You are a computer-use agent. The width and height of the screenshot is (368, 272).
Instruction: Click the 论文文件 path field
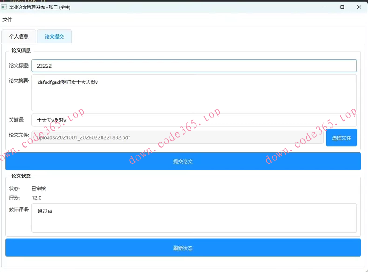tap(177, 137)
